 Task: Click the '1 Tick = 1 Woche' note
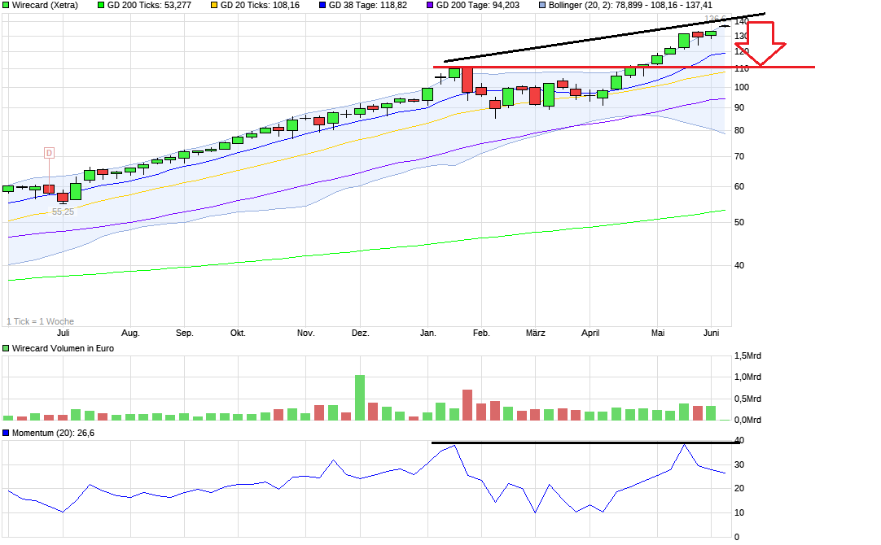41,321
